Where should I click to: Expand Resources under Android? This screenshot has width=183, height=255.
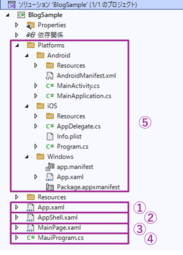coord(36,65)
